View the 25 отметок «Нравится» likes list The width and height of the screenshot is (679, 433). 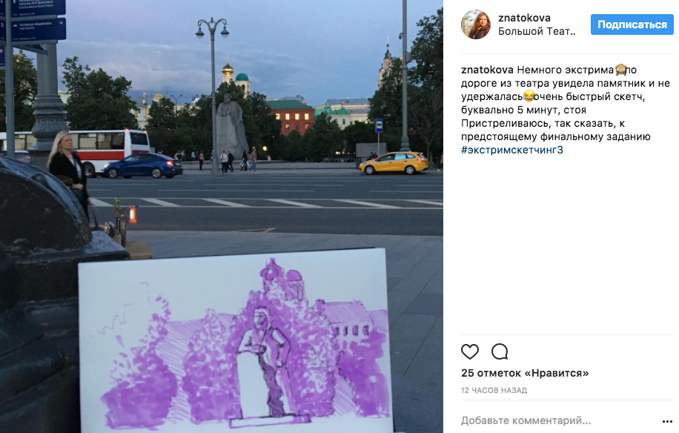525,373
